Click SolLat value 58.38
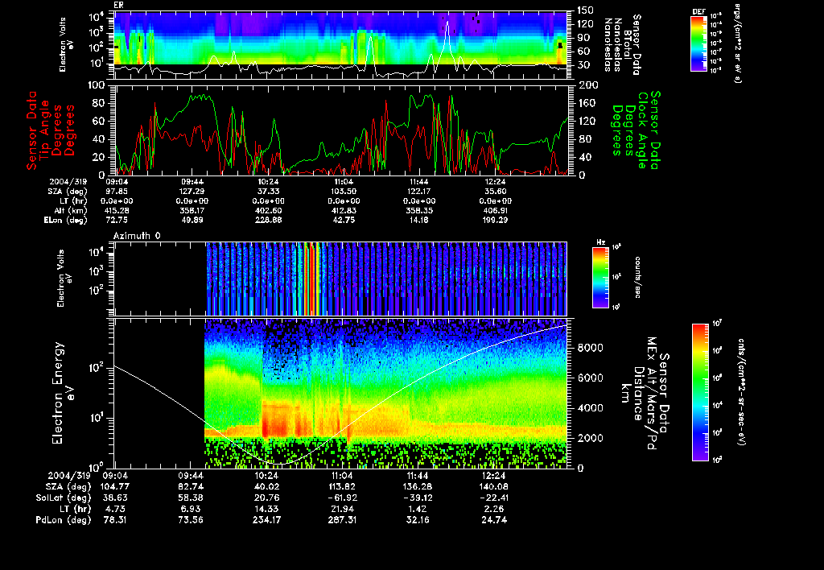Viewport: 824px width, 570px height. click(191, 498)
